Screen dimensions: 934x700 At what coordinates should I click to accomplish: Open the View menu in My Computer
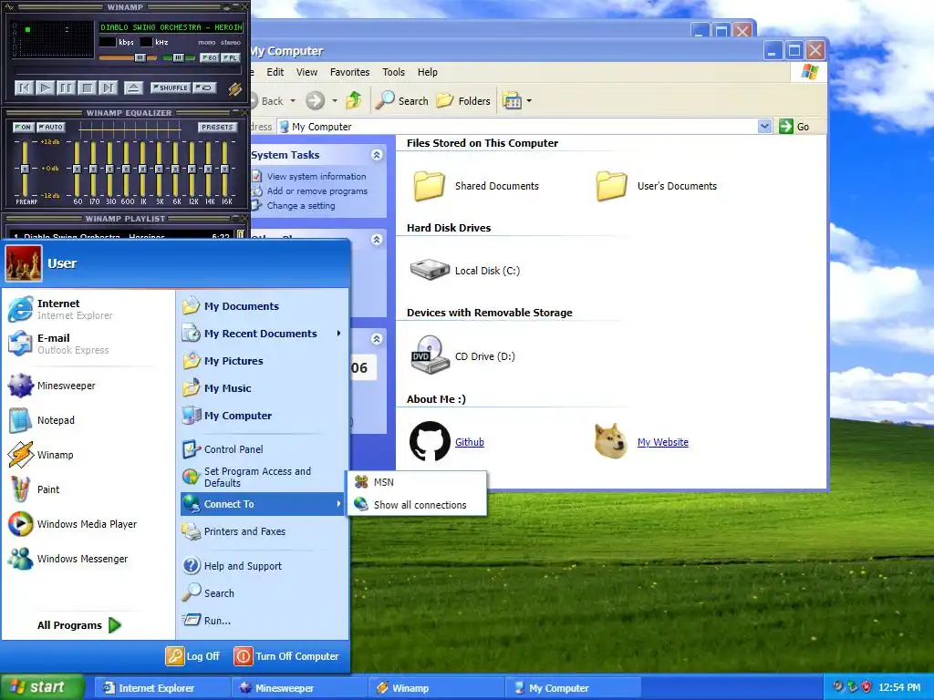(x=306, y=72)
